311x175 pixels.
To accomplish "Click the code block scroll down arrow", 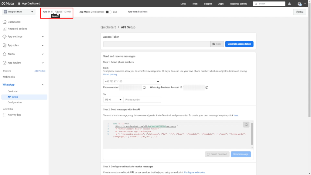I will coord(252,148).
